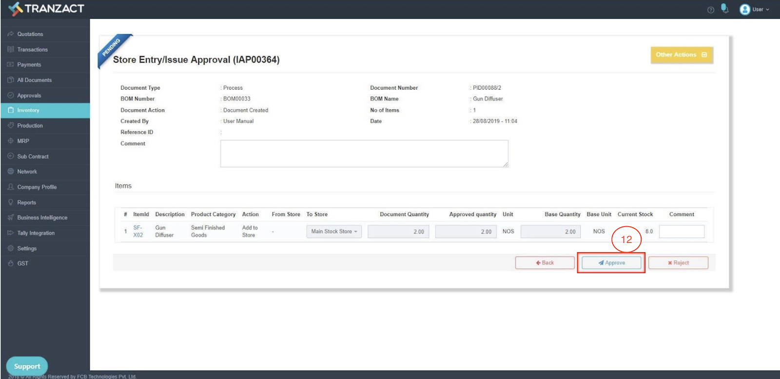Click the Approved quantity field
780x379 pixels.
click(x=466, y=232)
